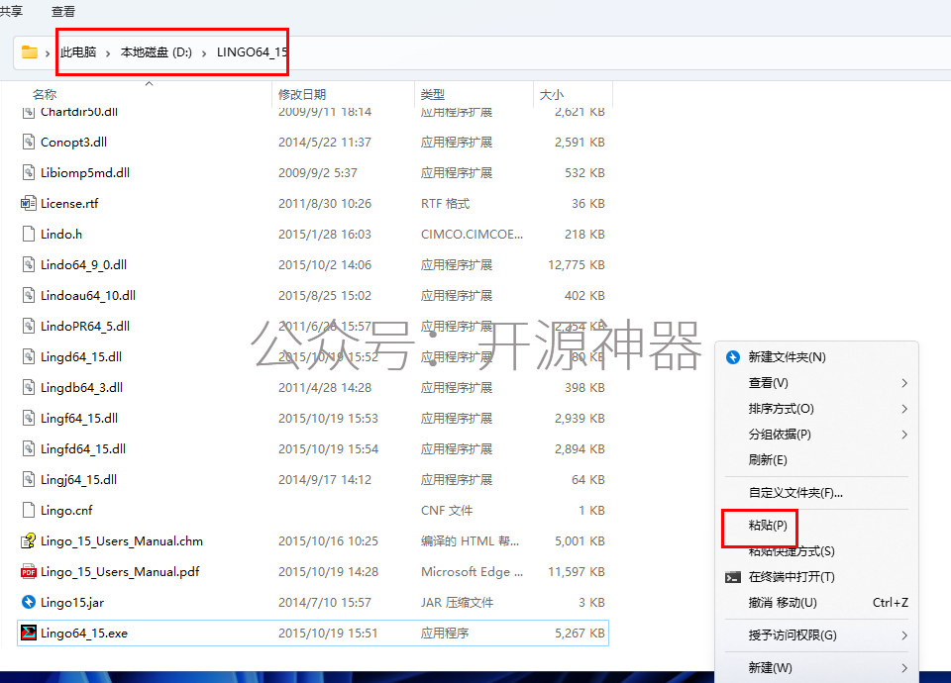Click the LINGO64_15 breadcrumb
This screenshot has height=683, width=951.
click(x=252, y=52)
